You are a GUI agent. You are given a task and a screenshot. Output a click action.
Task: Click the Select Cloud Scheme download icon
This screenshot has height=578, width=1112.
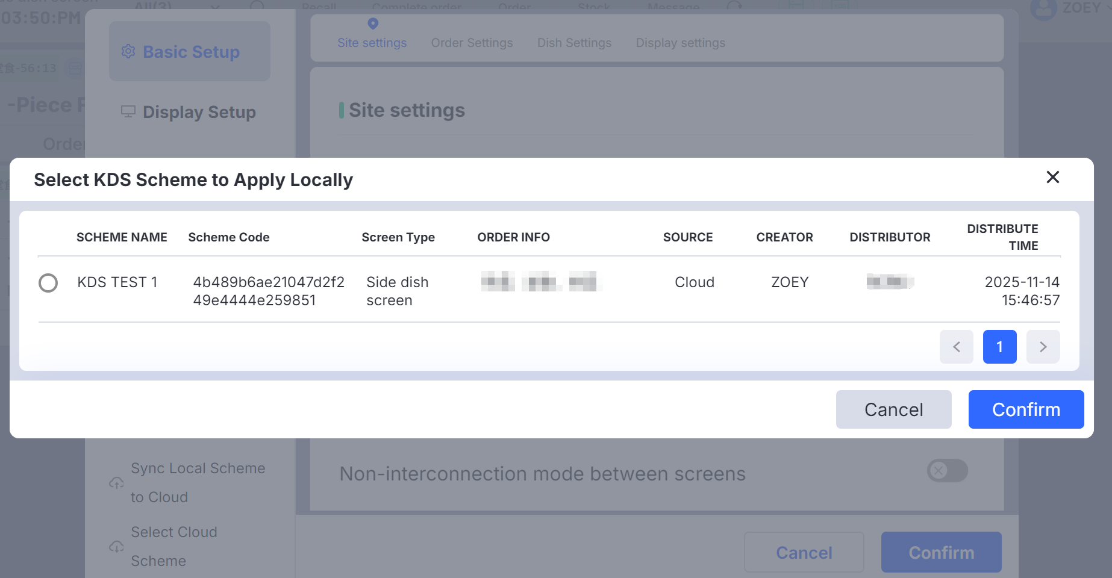point(116,547)
